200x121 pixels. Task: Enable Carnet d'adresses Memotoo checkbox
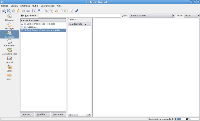[22, 24]
